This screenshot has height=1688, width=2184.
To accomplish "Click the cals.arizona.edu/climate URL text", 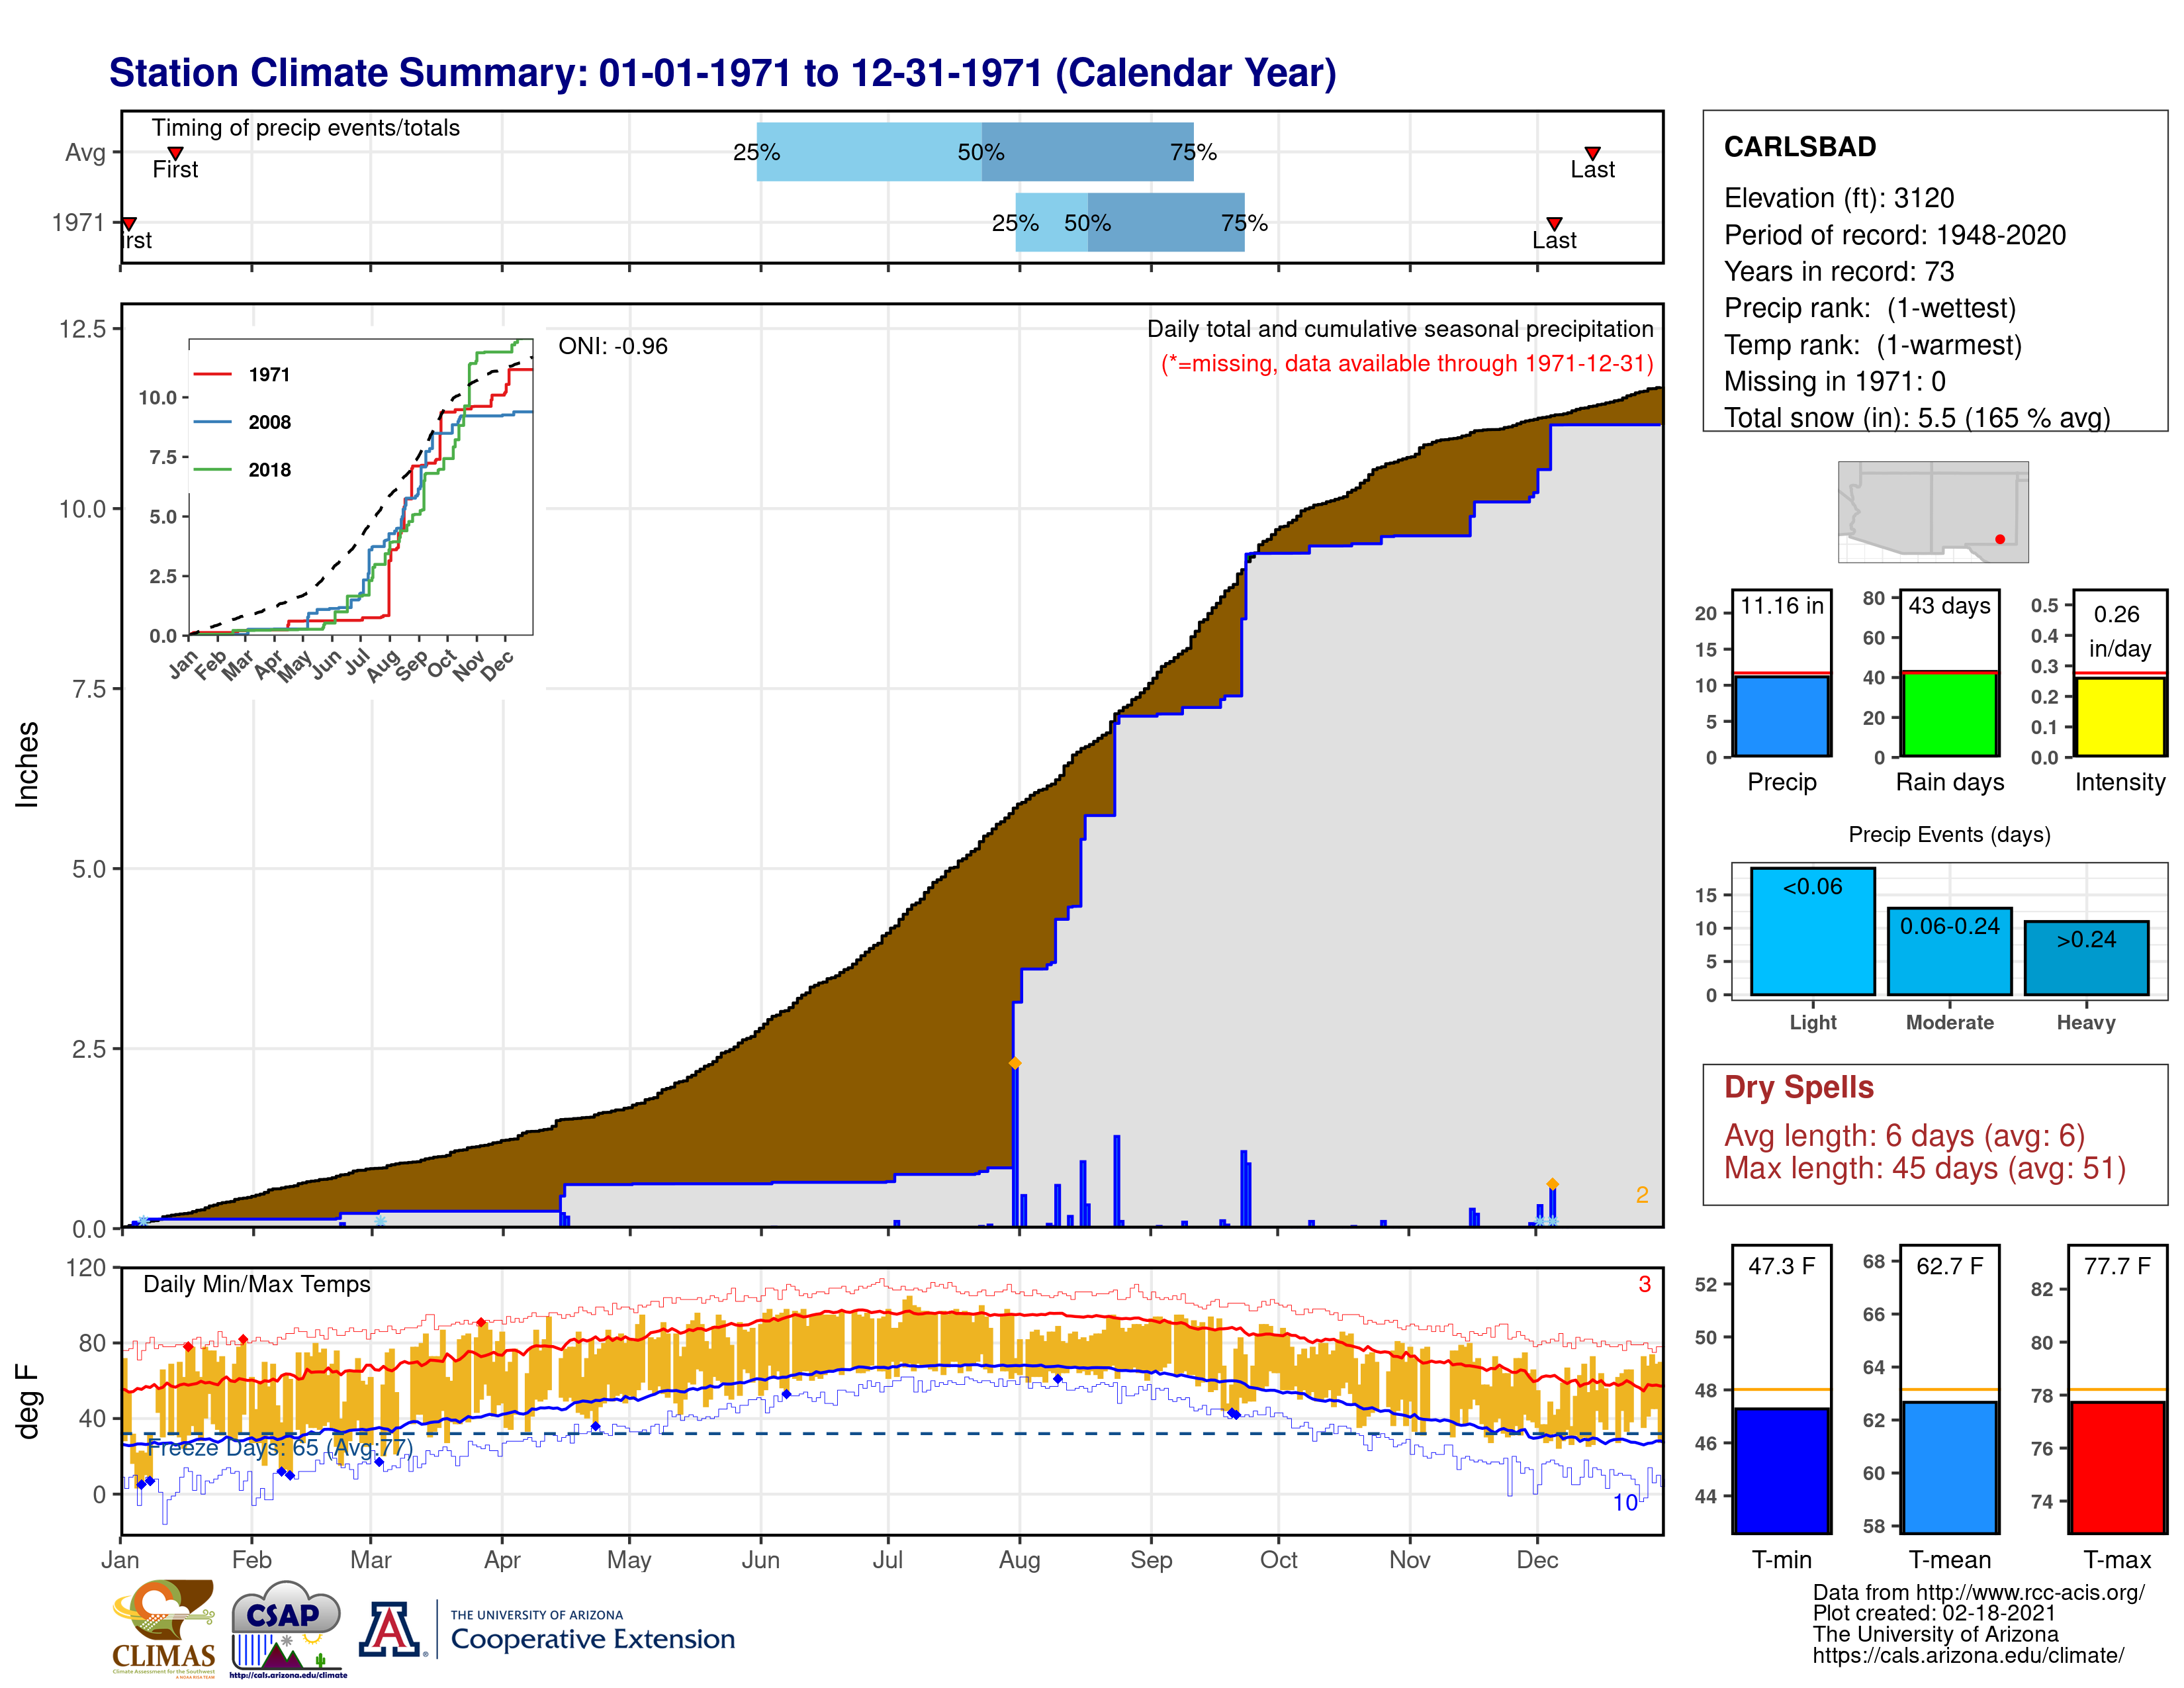I will coord(1968,1655).
